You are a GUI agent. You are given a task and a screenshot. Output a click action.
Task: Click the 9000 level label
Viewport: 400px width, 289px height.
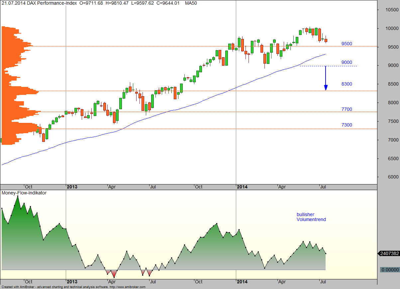[x=347, y=62]
